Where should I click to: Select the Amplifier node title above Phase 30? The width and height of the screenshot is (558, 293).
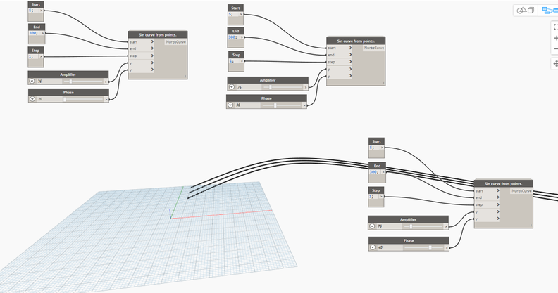click(268, 80)
